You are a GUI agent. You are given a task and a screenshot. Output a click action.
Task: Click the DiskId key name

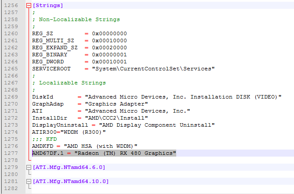point(43,97)
